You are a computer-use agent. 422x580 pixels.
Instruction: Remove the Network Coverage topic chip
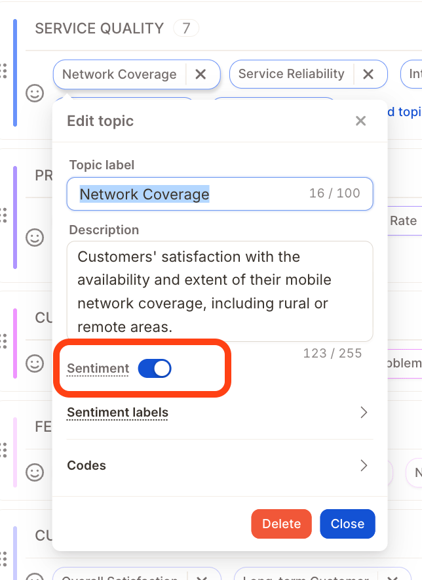coord(201,74)
